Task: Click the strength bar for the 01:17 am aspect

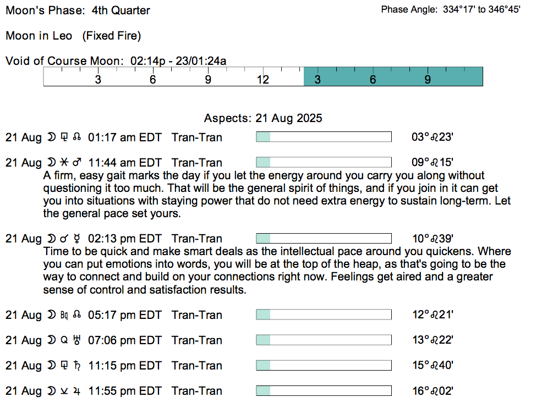Action: click(324, 137)
